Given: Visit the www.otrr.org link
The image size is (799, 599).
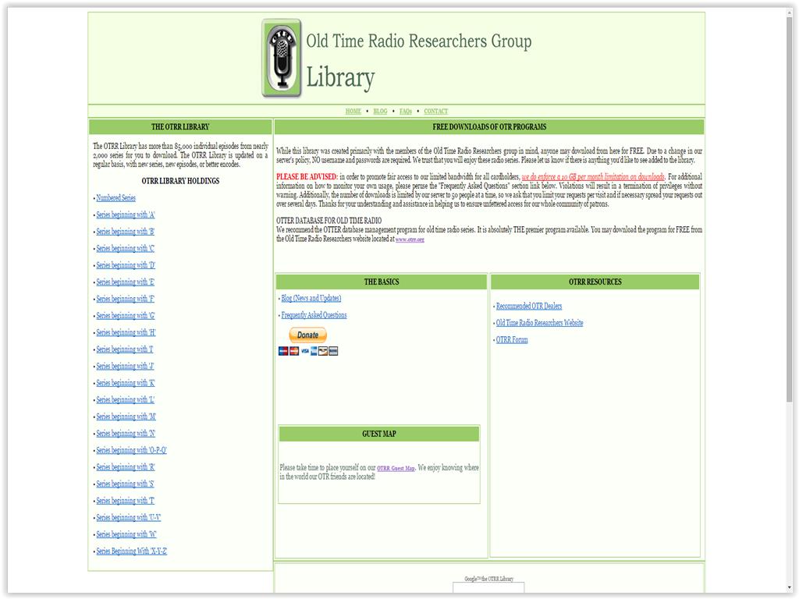Looking at the screenshot, I should (x=410, y=239).
